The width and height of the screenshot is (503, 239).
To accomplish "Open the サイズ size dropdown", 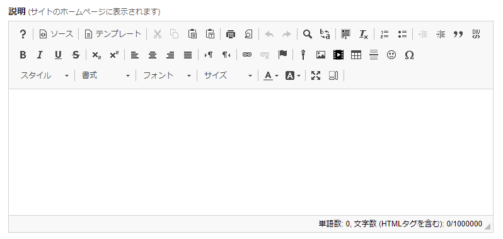I will tap(228, 75).
